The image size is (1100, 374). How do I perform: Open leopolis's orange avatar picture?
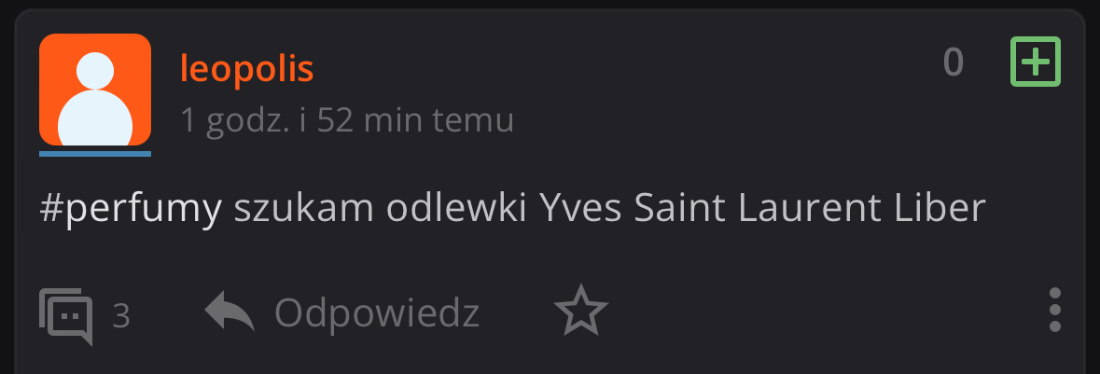[x=95, y=90]
